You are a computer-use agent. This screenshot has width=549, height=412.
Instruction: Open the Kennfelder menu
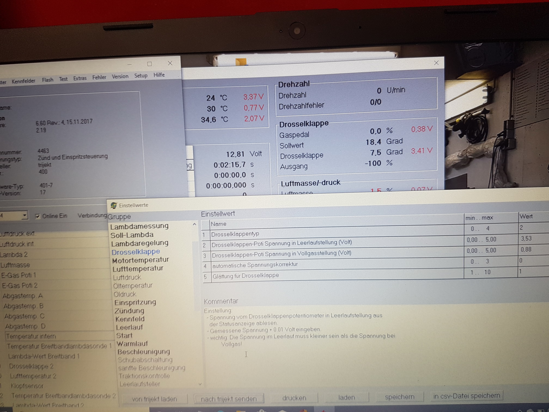(23, 81)
